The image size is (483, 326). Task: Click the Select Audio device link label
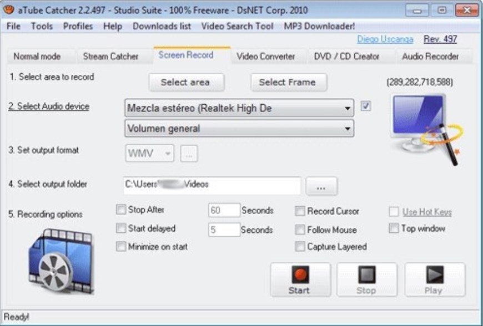click(x=49, y=106)
